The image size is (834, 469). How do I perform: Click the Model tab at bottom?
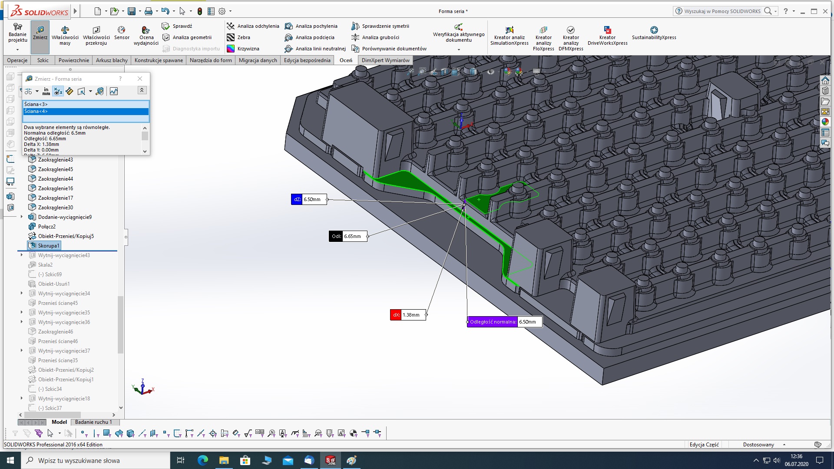59,422
